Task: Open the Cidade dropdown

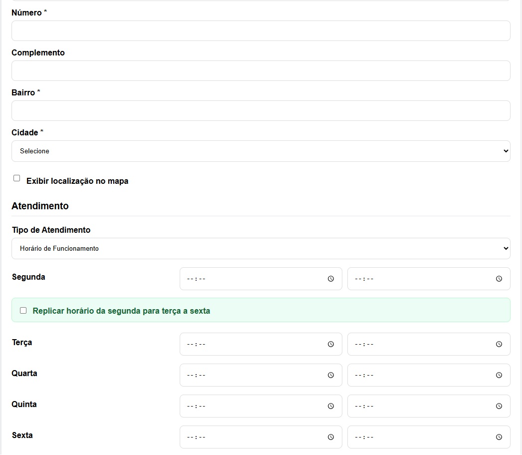Action: (261, 151)
